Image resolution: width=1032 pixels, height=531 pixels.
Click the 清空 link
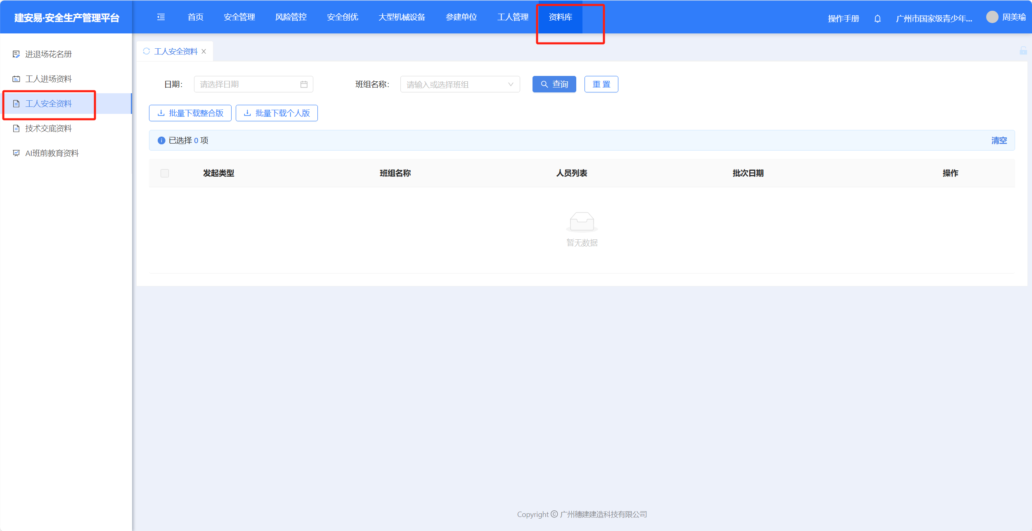click(x=999, y=140)
